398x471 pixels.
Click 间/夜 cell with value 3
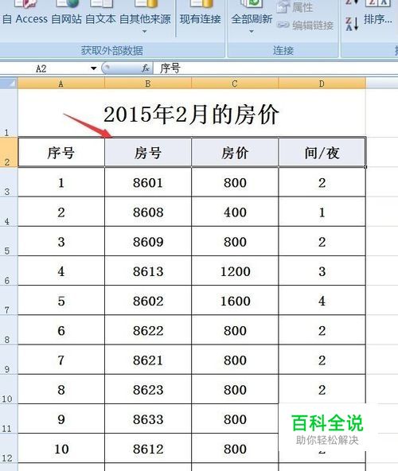click(322, 271)
